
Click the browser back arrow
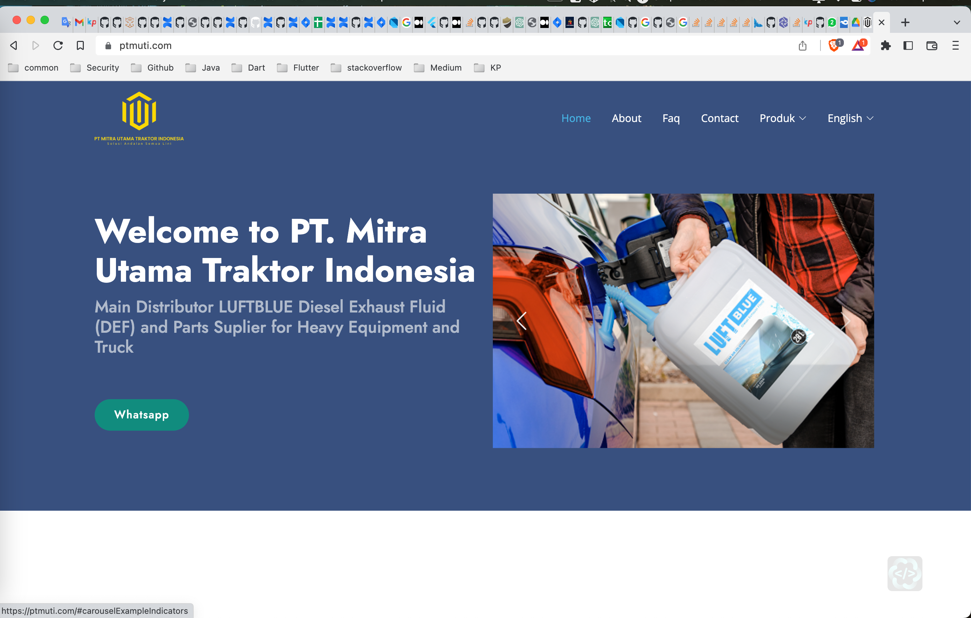14,45
